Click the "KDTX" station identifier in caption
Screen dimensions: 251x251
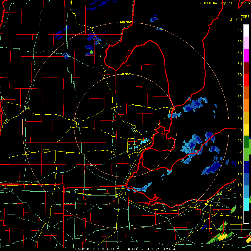(x=134, y=249)
